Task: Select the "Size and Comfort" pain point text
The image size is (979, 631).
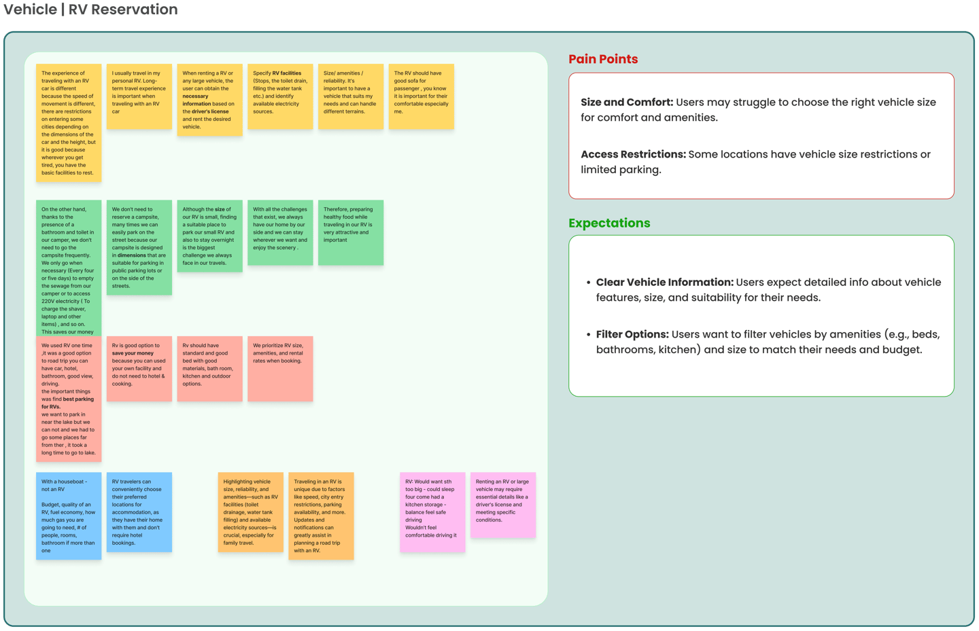Action: click(758, 110)
